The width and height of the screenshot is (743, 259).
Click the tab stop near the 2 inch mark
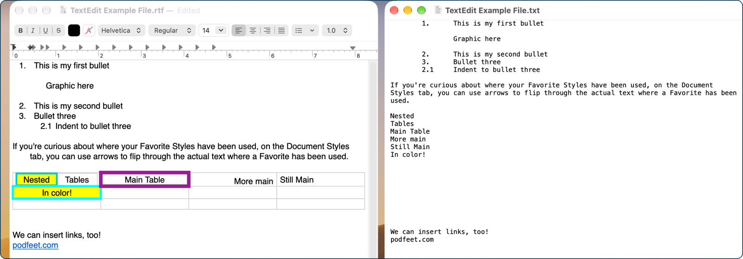[x=98, y=47]
